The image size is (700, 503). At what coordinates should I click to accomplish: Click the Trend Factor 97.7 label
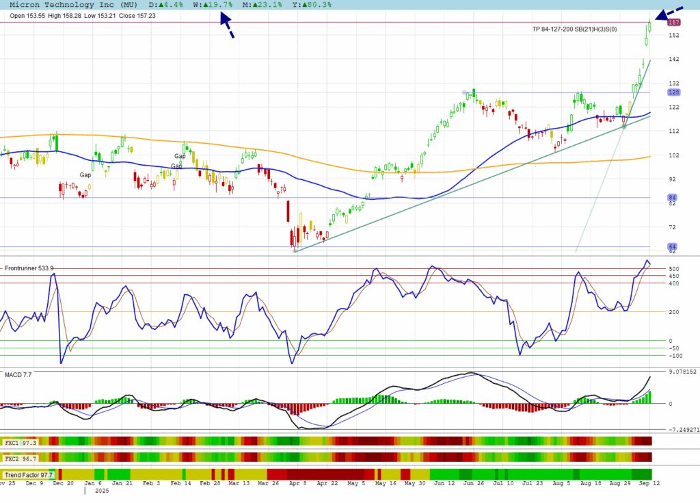[29, 475]
